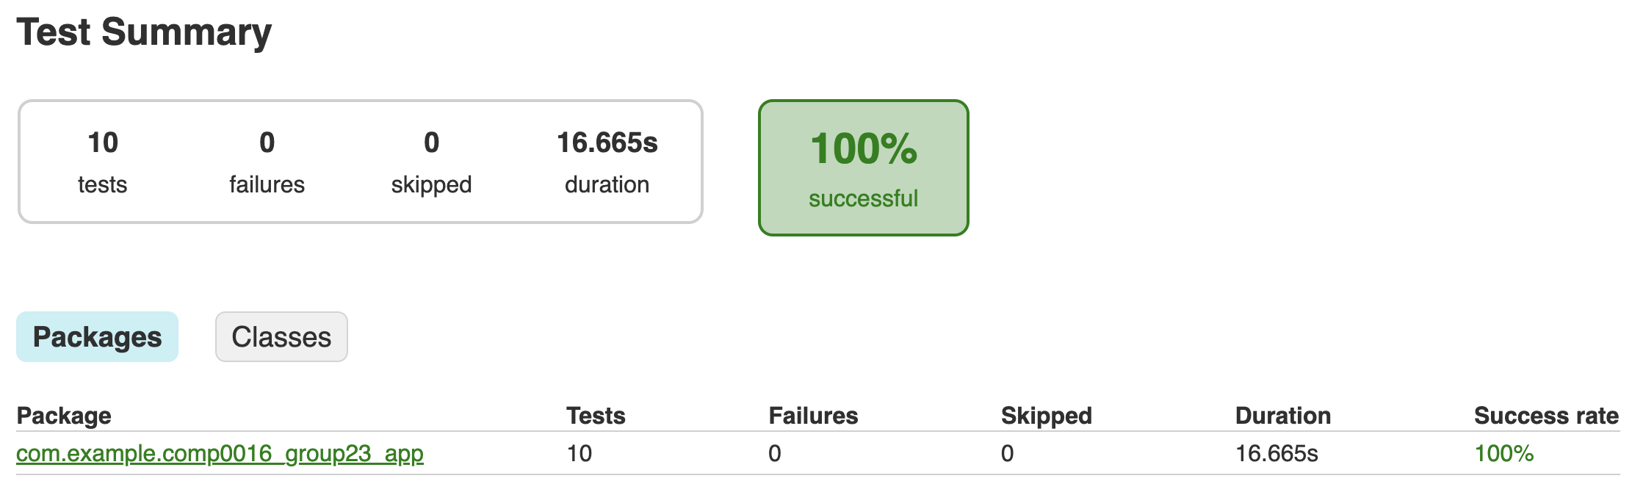
Task: Click the Test Summary heading
Action: click(x=144, y=32)
